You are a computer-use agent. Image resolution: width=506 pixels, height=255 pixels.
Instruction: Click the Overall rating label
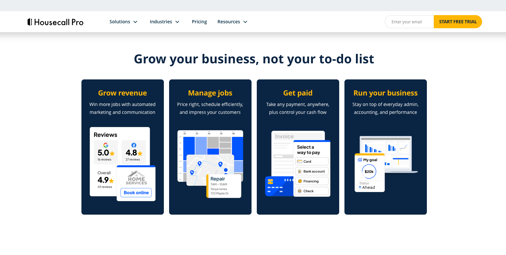coord(104,173)
